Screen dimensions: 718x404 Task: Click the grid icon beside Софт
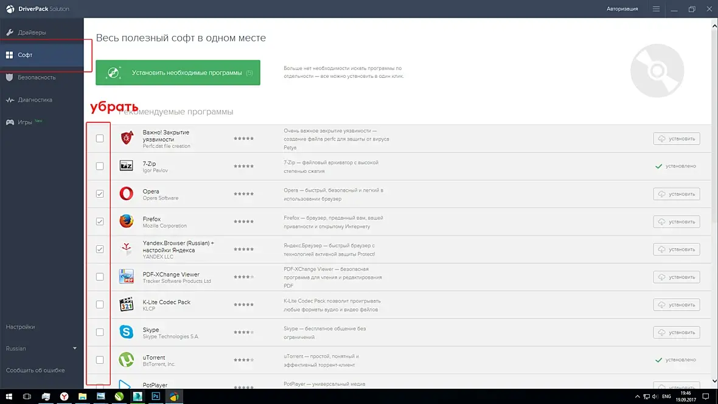click(9, 55)
